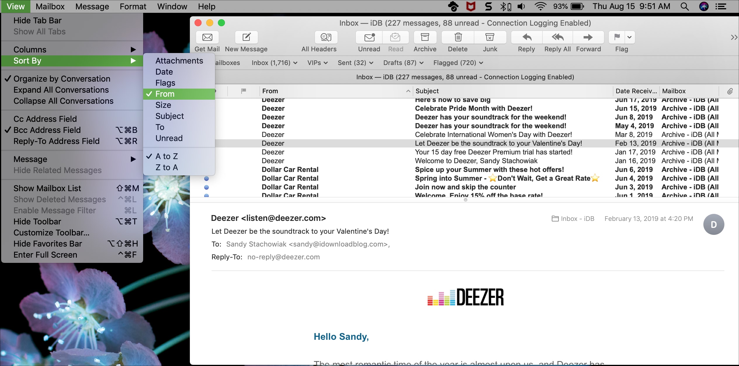
Task: Archive the message with Archive icon
Action: [x=425, y=37]
